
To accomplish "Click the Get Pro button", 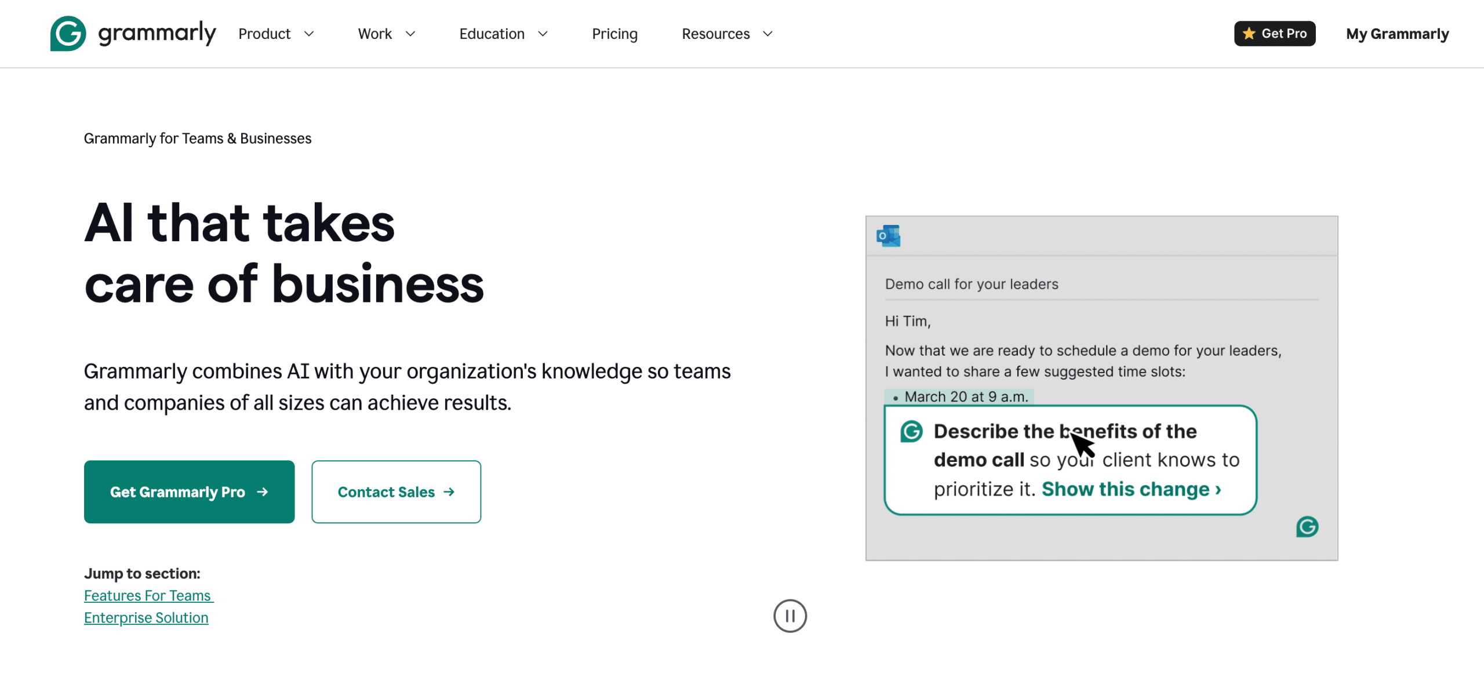I will click(1274, 34).
